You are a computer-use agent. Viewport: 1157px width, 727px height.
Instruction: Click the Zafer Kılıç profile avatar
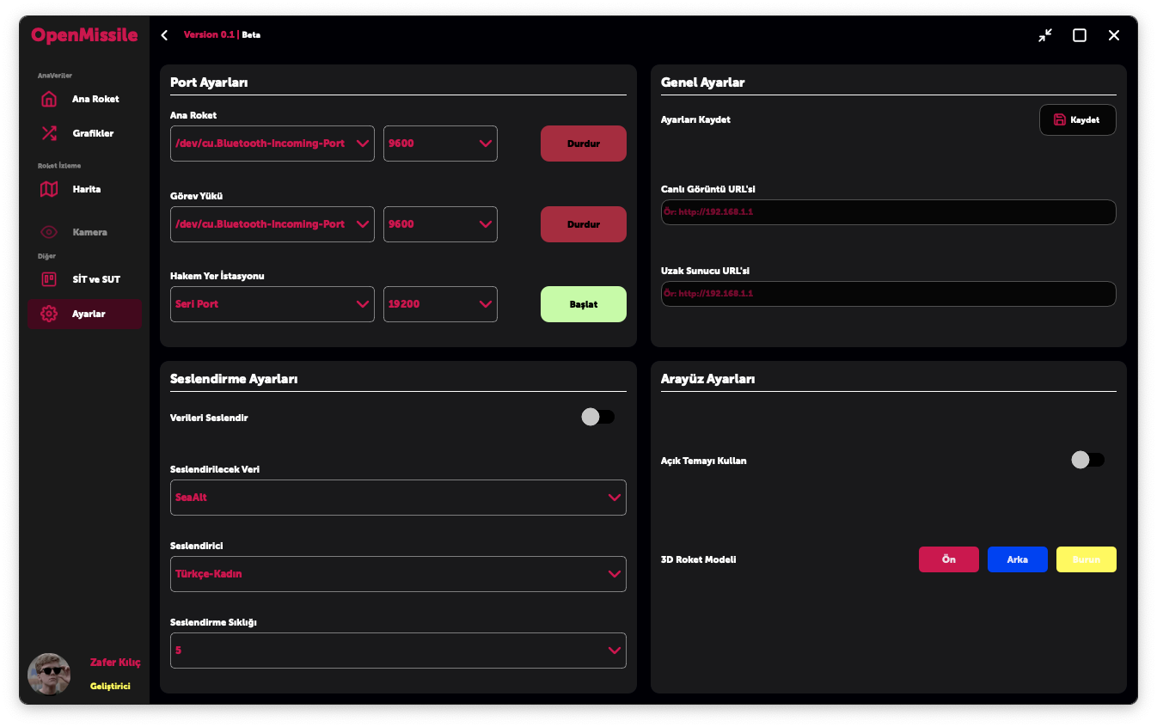click(x=49, y=674)
